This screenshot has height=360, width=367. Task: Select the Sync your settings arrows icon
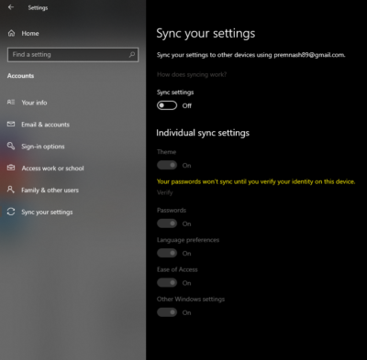click(x=11, y=212)
